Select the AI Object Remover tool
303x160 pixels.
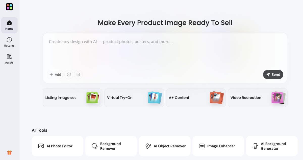click(165, 146)
